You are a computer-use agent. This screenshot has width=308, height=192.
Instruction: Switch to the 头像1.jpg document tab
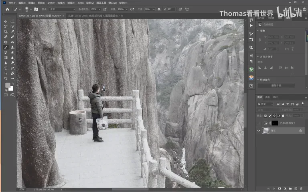[x=94, y=16]
